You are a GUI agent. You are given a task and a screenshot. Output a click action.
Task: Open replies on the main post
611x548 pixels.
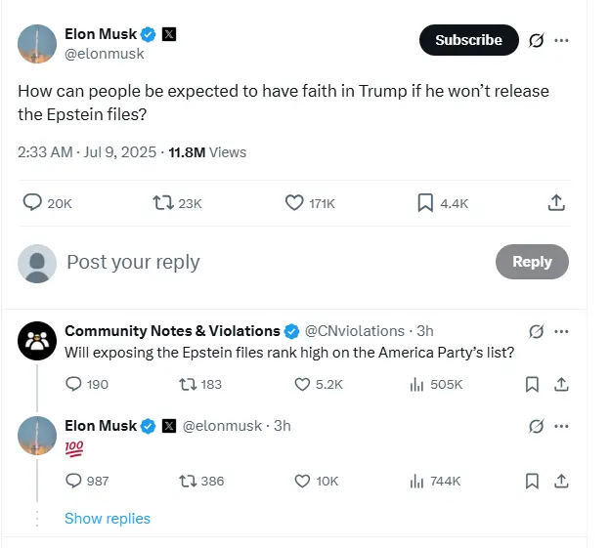32,203
